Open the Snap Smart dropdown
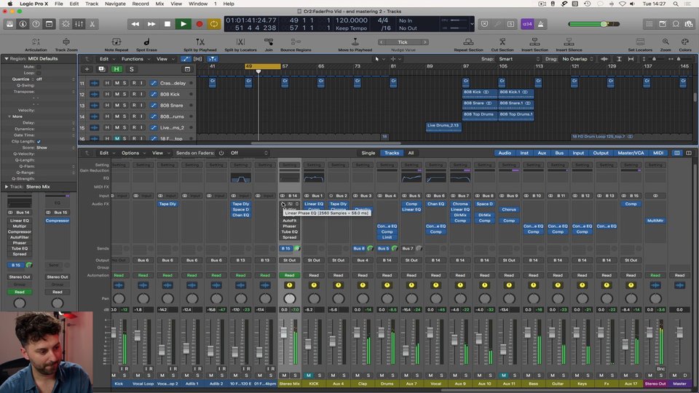The height and width of the screenshot is (393, 699). [518, 59]
